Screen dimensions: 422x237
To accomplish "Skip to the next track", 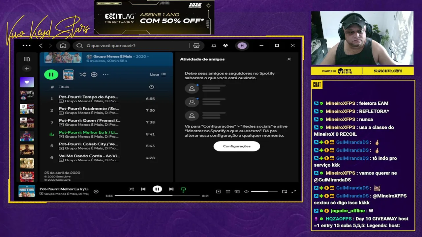I will (171, 189).
